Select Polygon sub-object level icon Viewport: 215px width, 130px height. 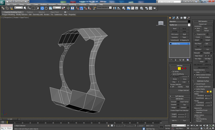(182, 68)
